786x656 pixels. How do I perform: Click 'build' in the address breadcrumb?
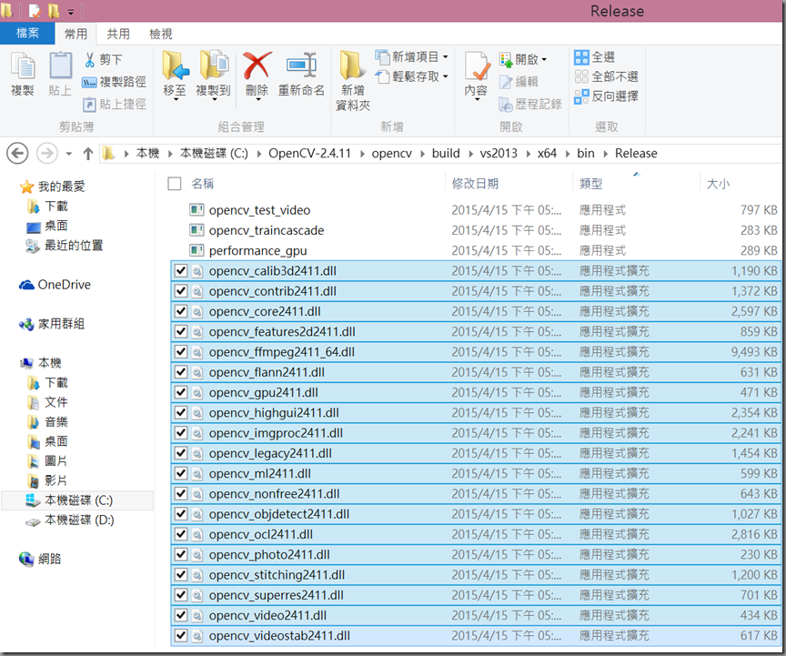click(446, 154)
